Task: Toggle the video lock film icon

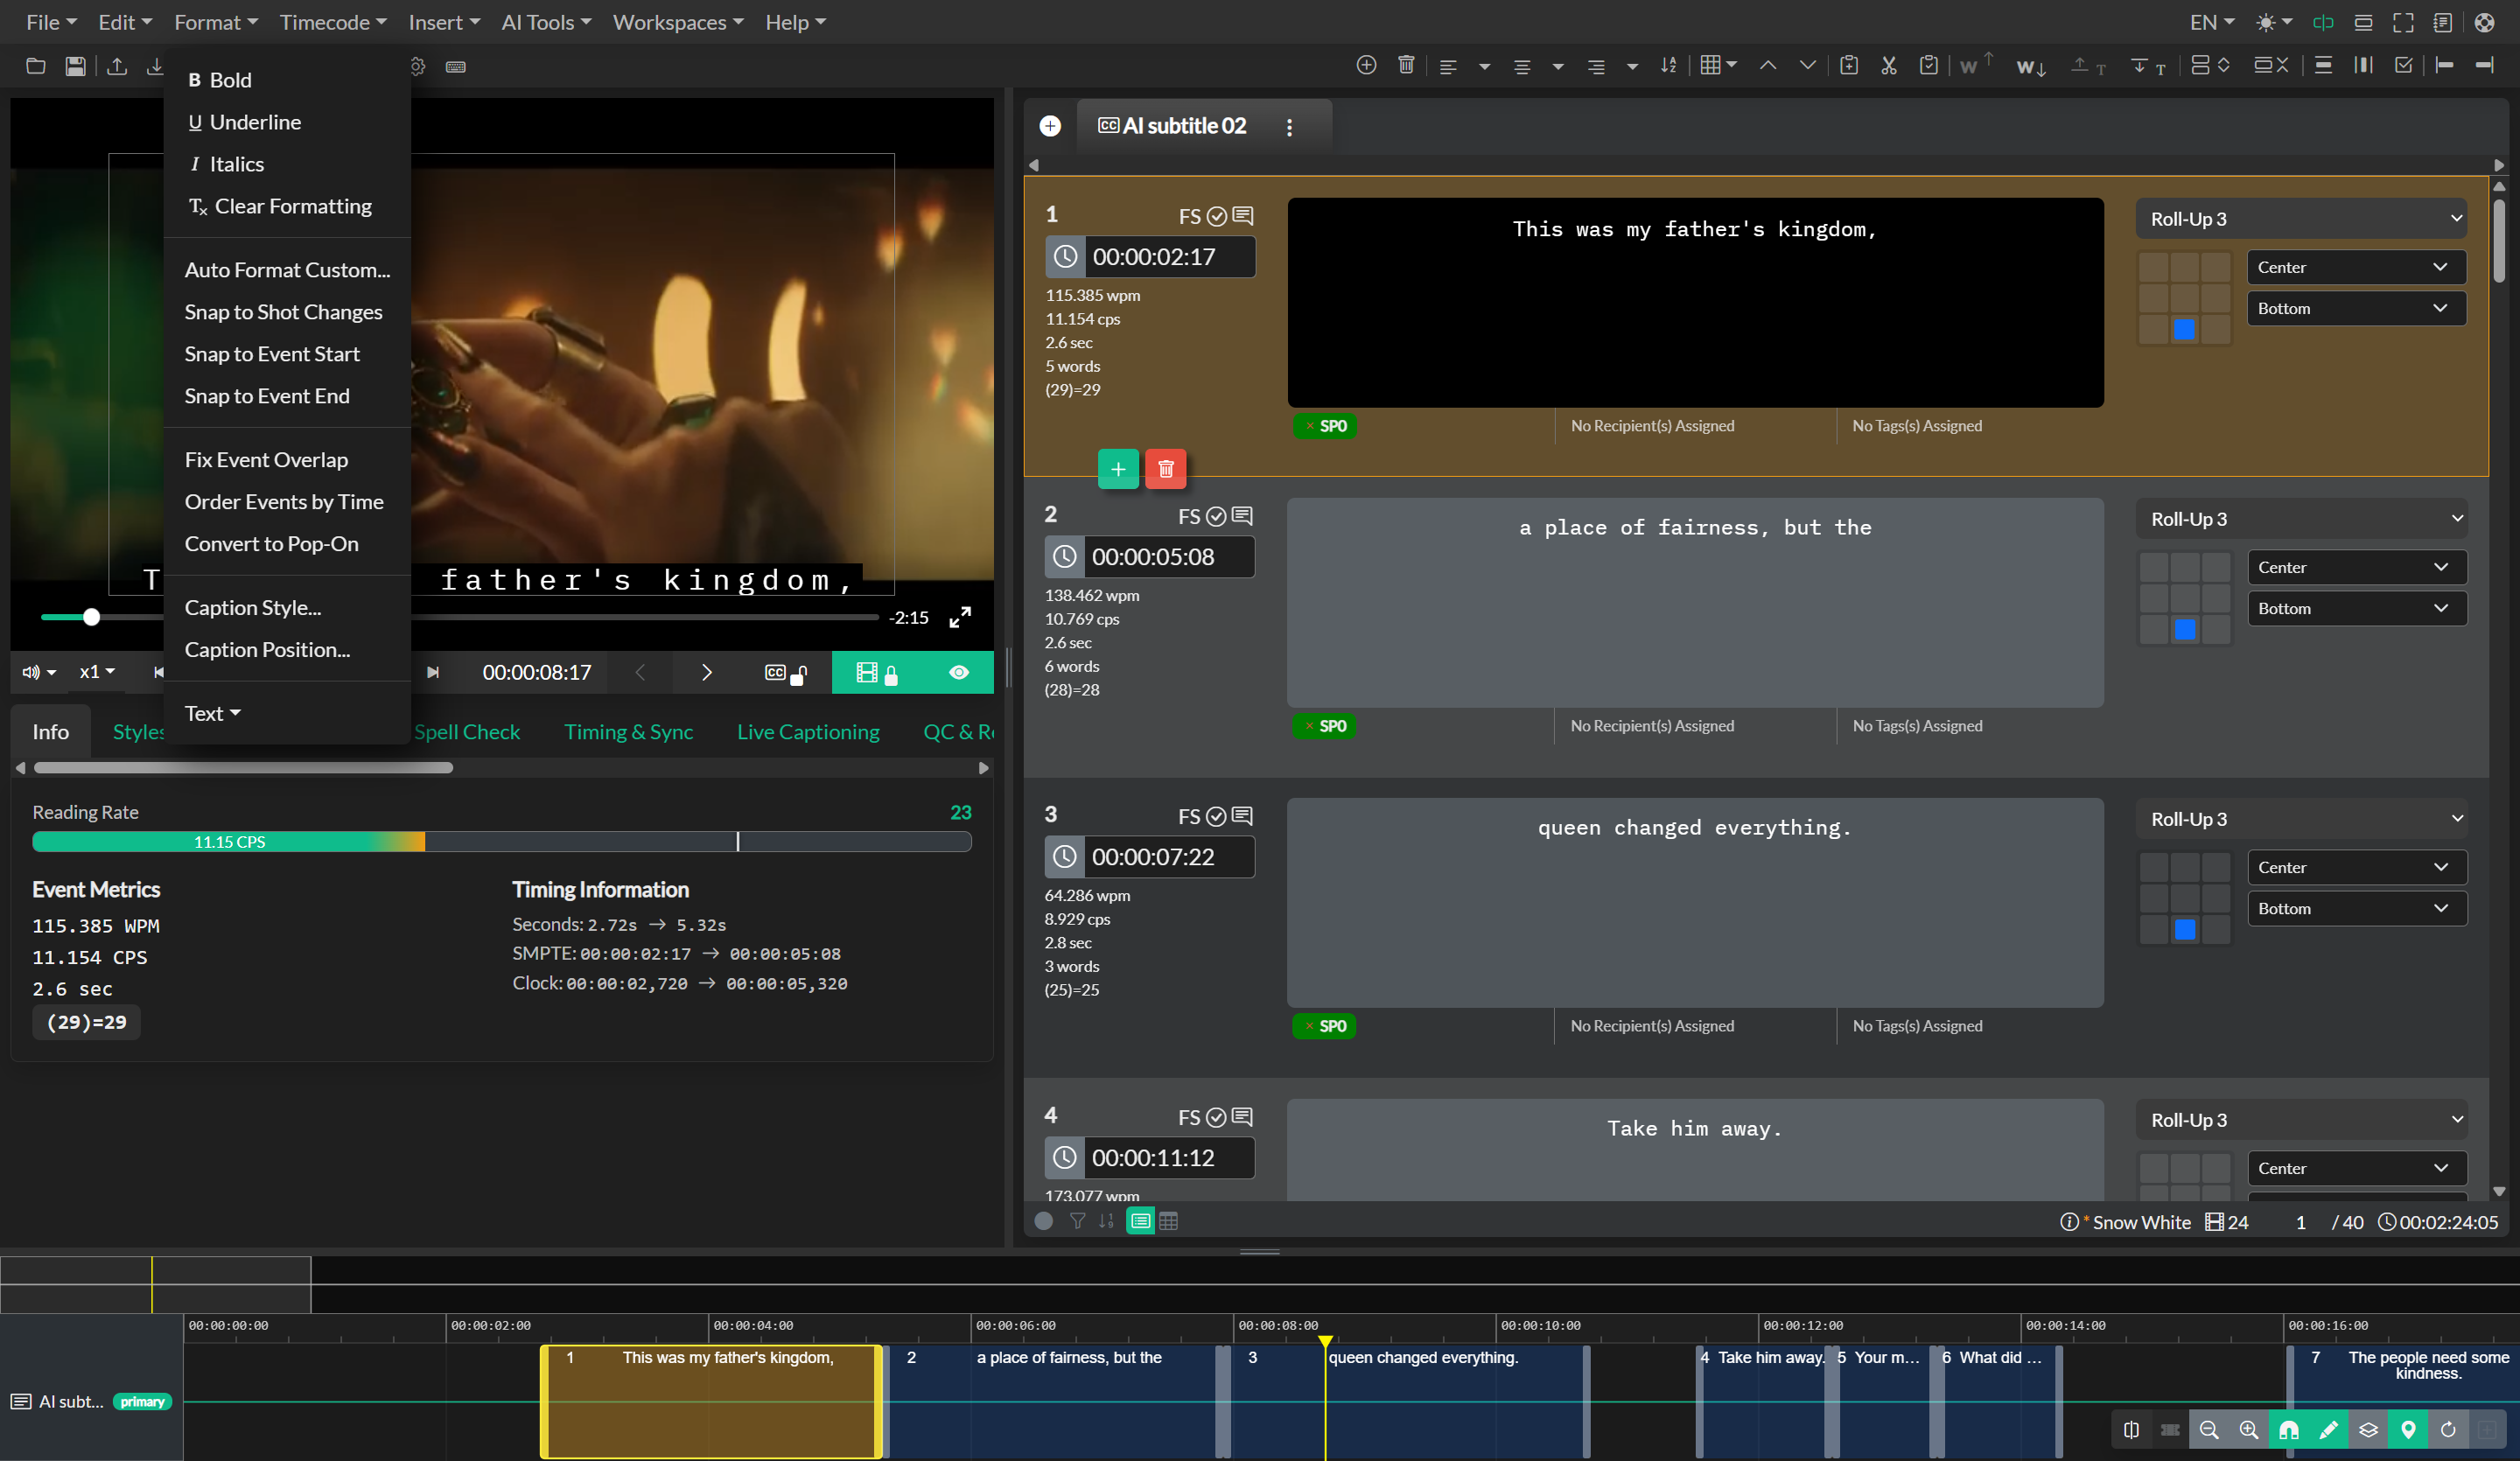Action: click(x=877, y=673)
